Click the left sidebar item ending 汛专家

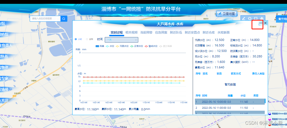coord(5,78)
